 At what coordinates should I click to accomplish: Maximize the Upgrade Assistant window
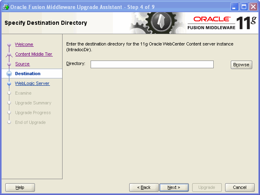(244, 7)
